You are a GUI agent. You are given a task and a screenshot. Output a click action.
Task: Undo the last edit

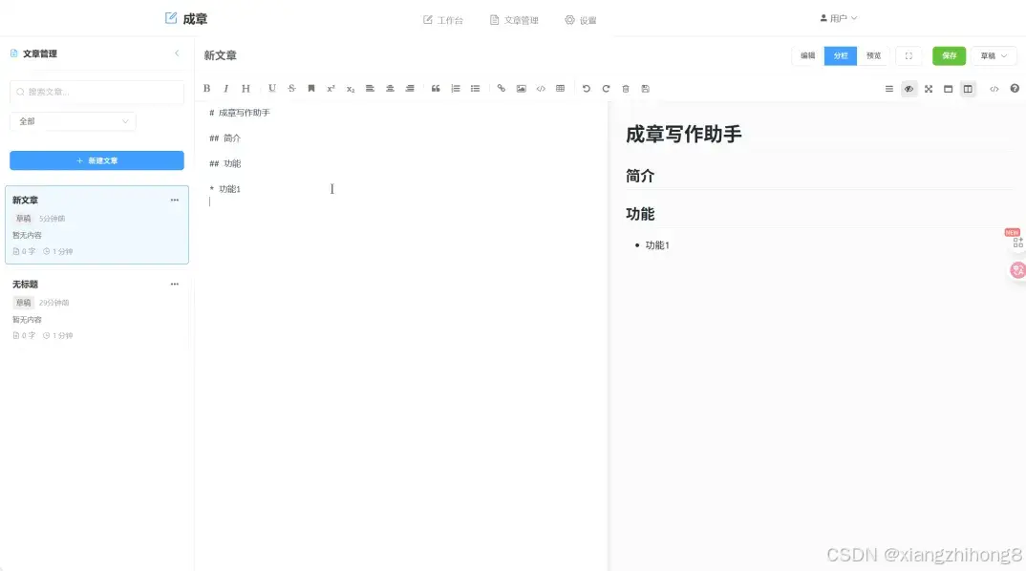pos(587,88)
